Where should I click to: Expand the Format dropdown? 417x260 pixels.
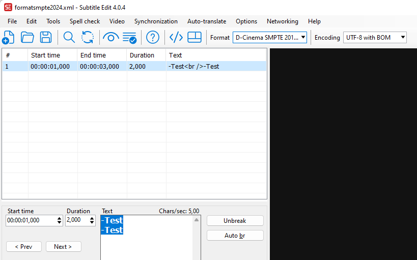click(x=303, y=37)
